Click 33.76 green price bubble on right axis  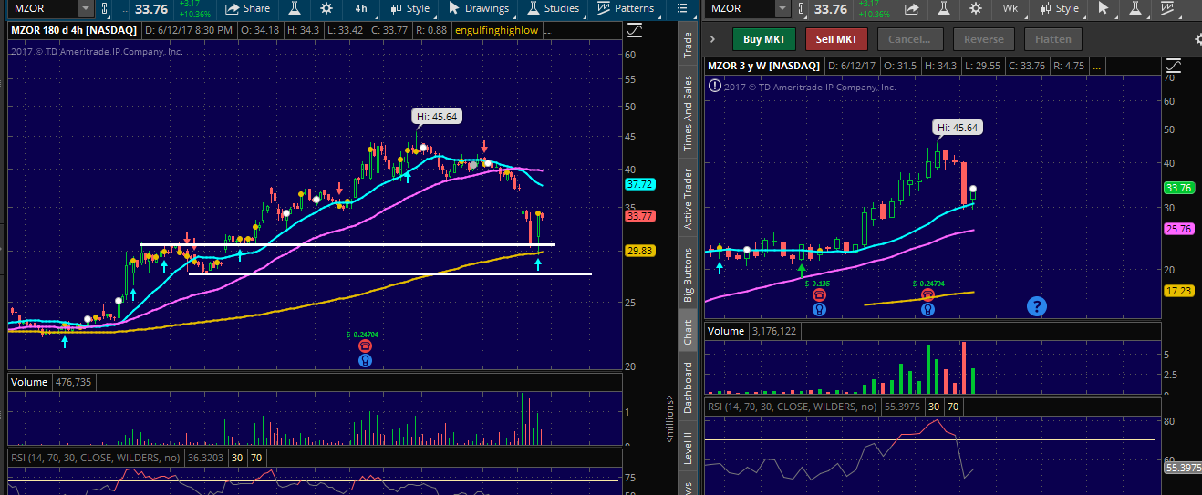1178,188
